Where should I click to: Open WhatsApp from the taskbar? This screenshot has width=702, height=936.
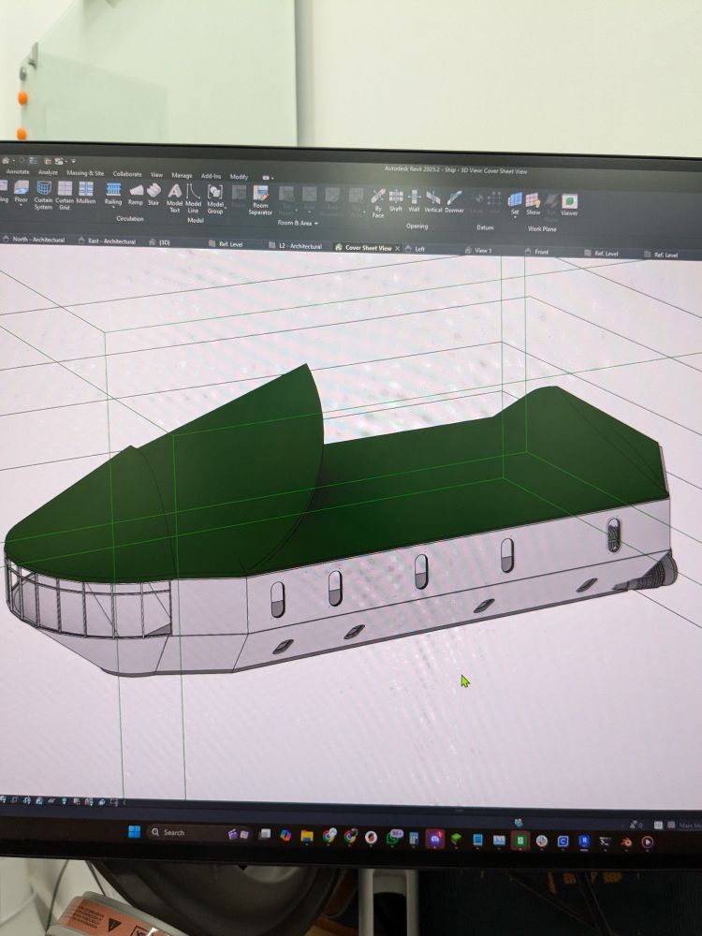[x=394, y=837]
